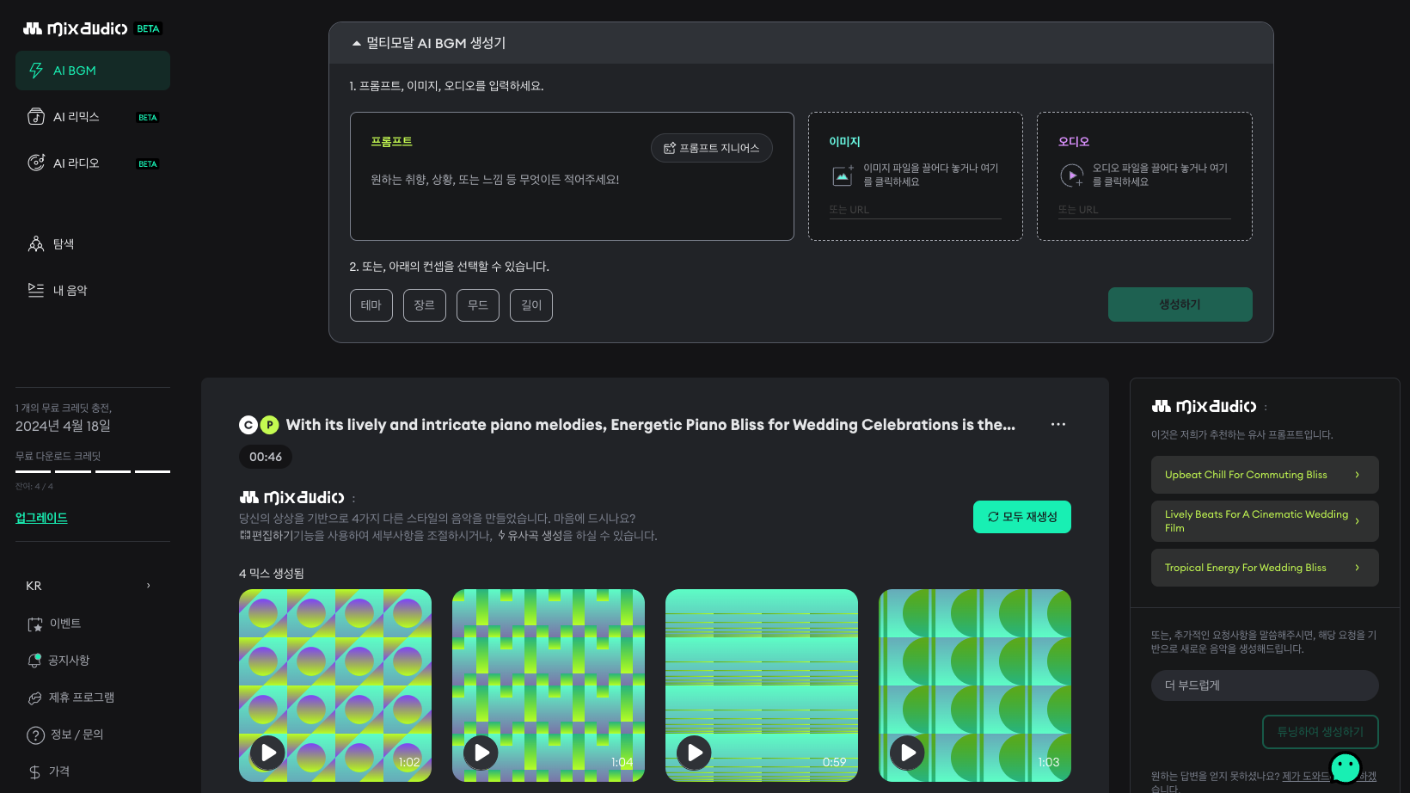Select the 테마 concept chip
1410x793 pixels.
click(371, 305)
